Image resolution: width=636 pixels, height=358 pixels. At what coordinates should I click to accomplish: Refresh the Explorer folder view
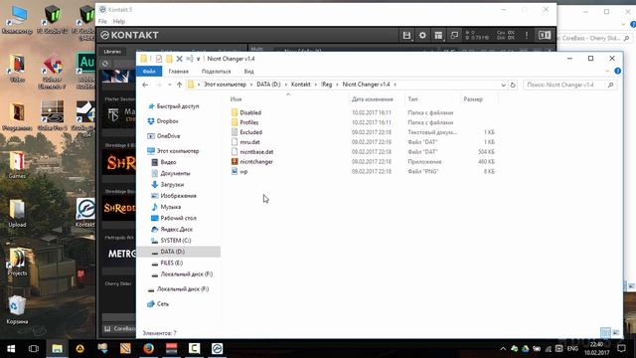tap(513, 85)
